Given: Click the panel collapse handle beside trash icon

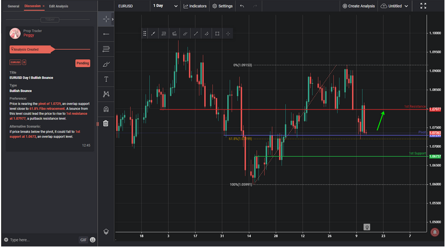Looking at the screenshot, I should coord(97,124).
